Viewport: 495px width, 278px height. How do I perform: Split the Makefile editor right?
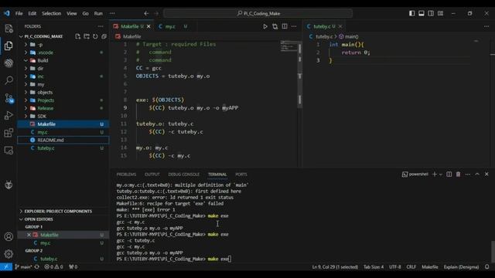[285, 26]
